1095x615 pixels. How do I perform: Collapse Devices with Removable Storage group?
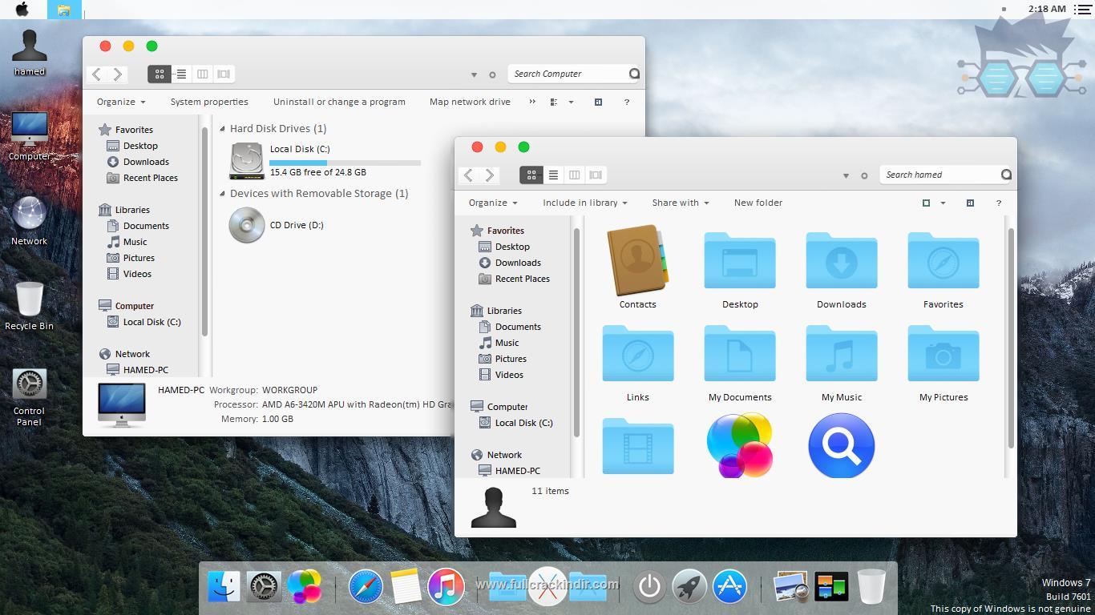click(x=223, y=193)
